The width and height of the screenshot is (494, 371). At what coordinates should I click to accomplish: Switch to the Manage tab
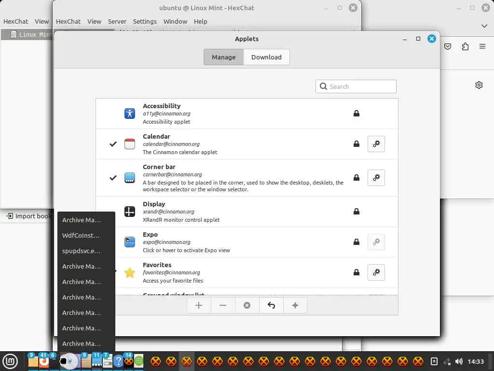coord(224,57)
